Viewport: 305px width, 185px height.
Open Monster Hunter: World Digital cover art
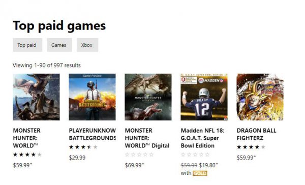pyautogui.click(x=148, y=97)
